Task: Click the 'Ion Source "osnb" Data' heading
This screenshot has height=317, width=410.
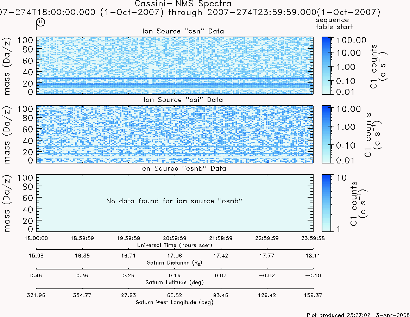Action: [x=183, y=168]
